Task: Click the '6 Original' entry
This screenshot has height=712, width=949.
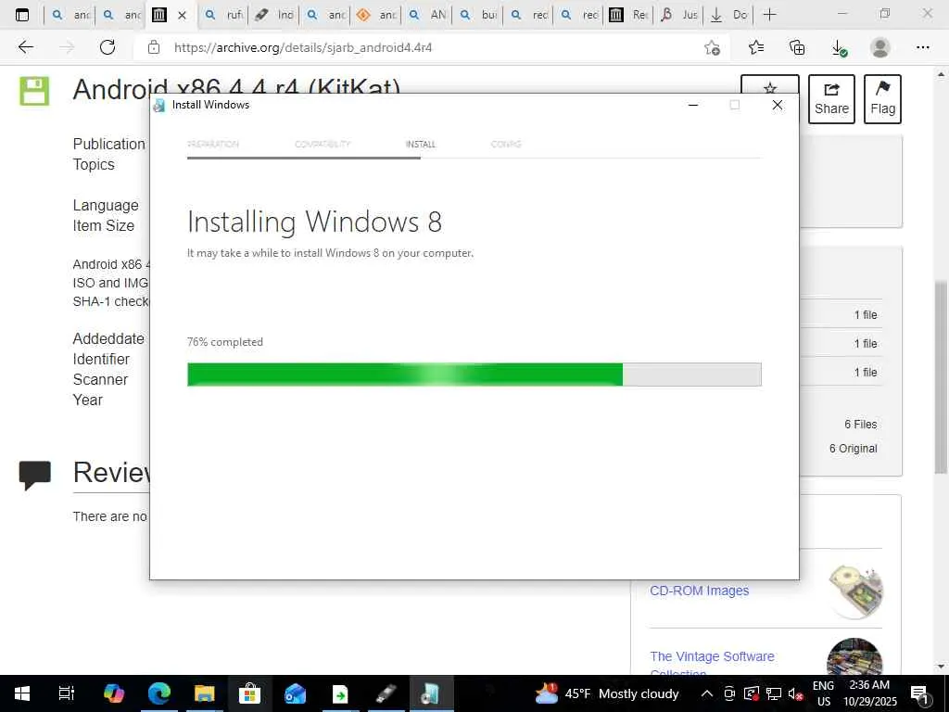Action: (x=853, y=449)
